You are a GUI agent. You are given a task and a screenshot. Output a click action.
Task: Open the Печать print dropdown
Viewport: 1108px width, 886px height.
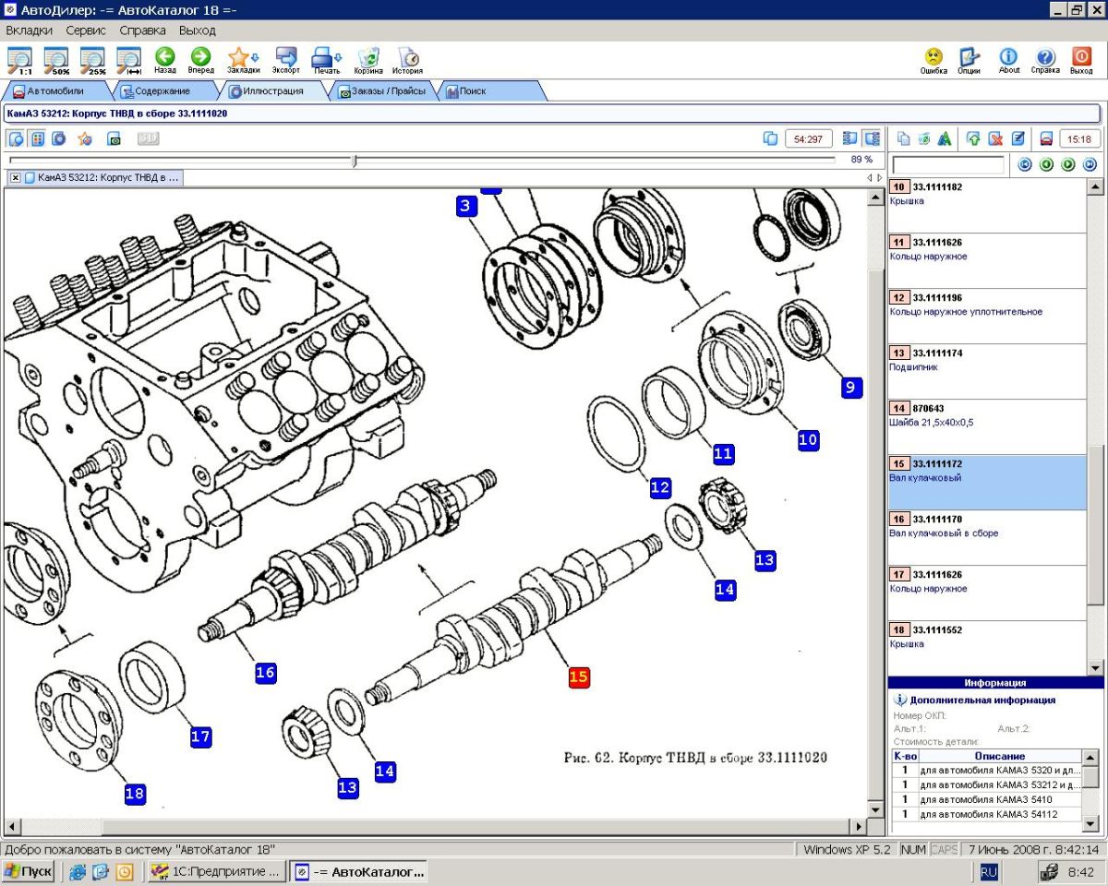pyautogui.click(x=327, y=60)
